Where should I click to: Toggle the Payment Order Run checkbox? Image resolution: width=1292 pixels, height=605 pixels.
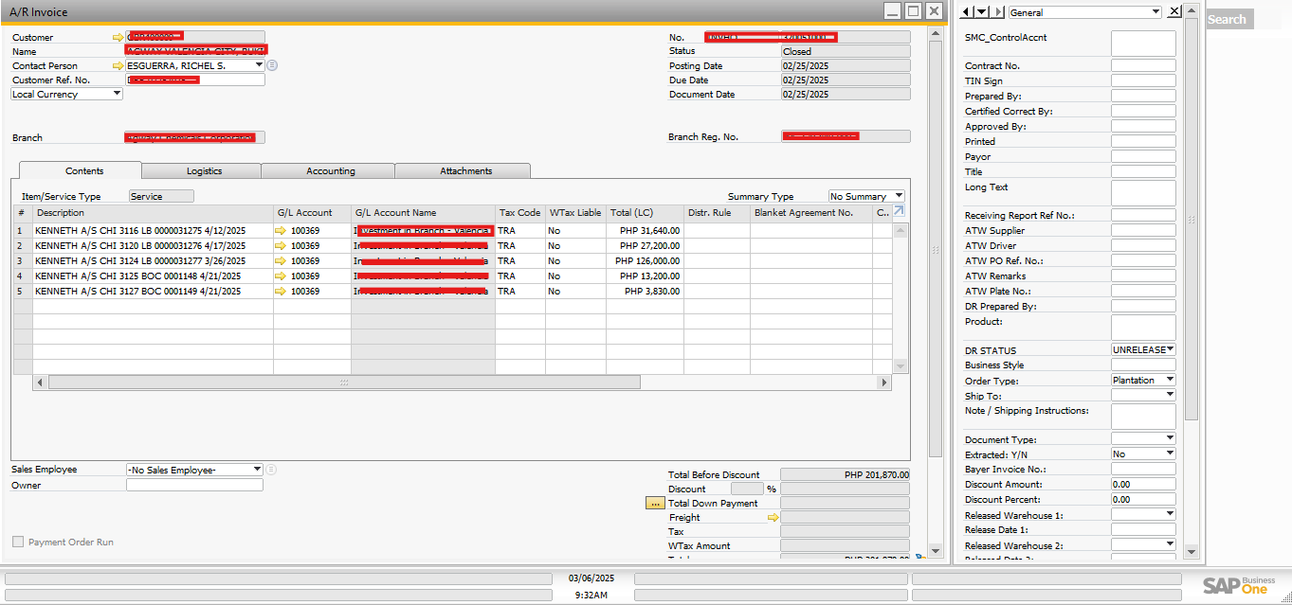(x=18, y=543)
